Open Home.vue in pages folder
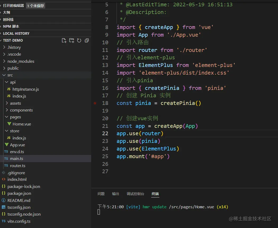 pyautogui.click(x=45, y=124)
